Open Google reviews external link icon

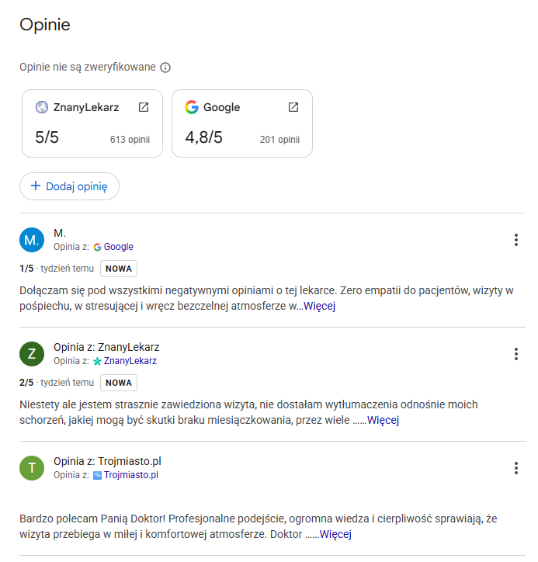293,107
